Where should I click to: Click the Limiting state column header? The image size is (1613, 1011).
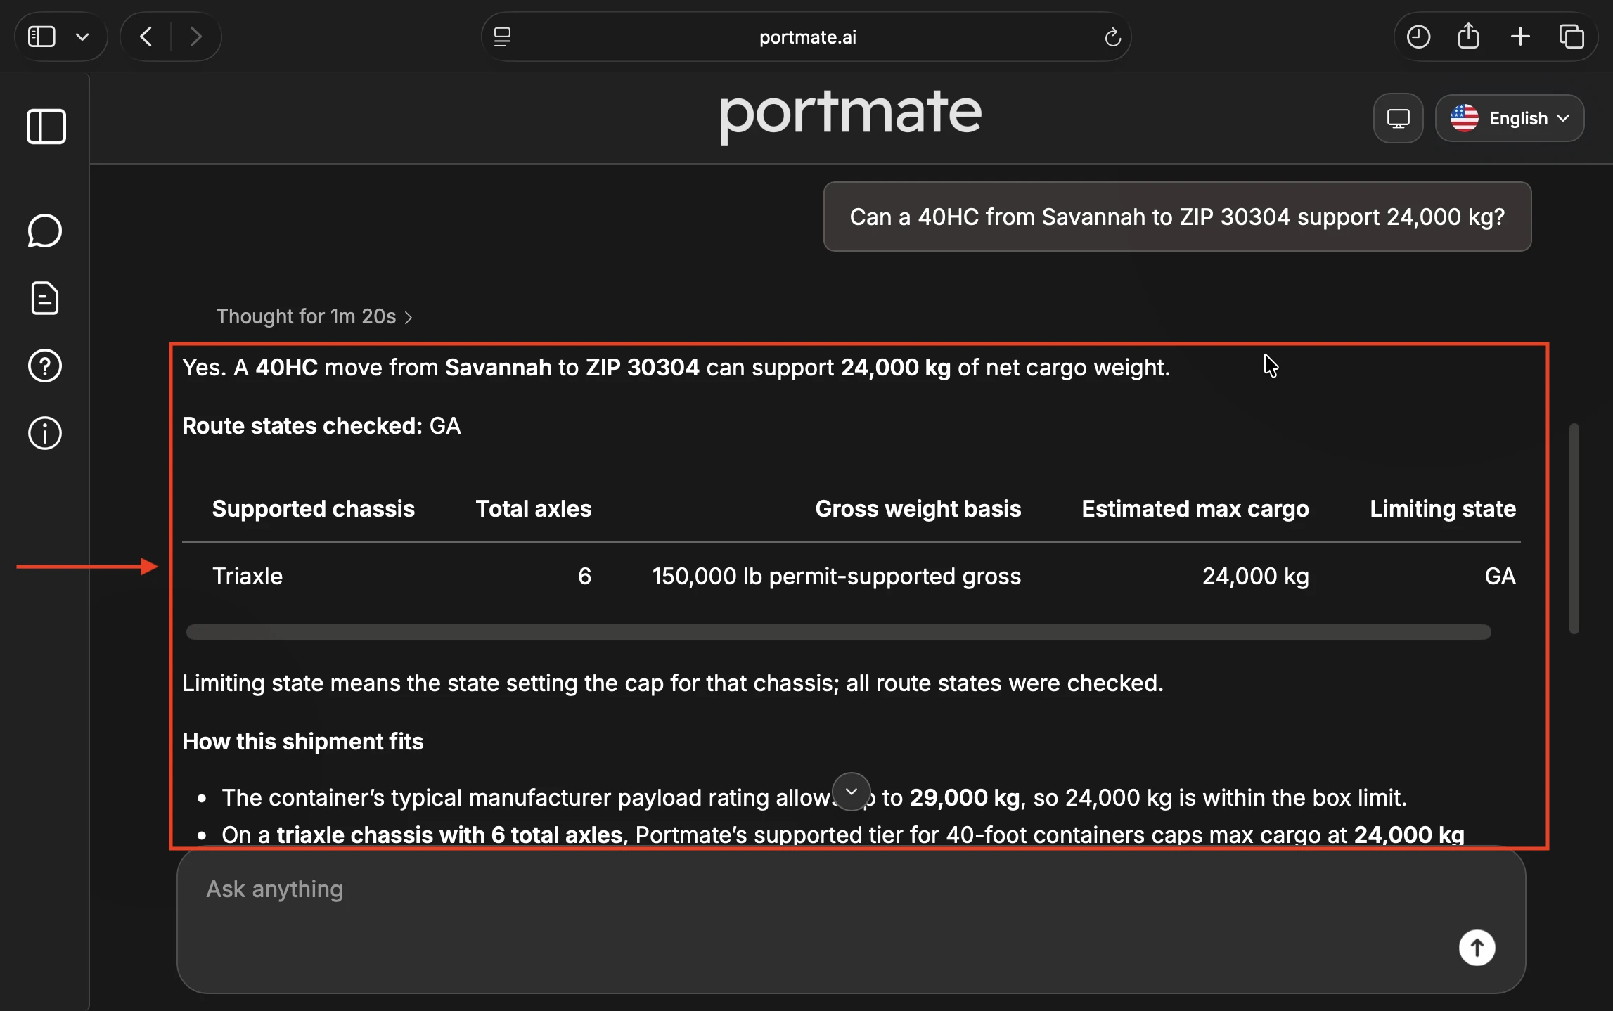[1443, 508]
